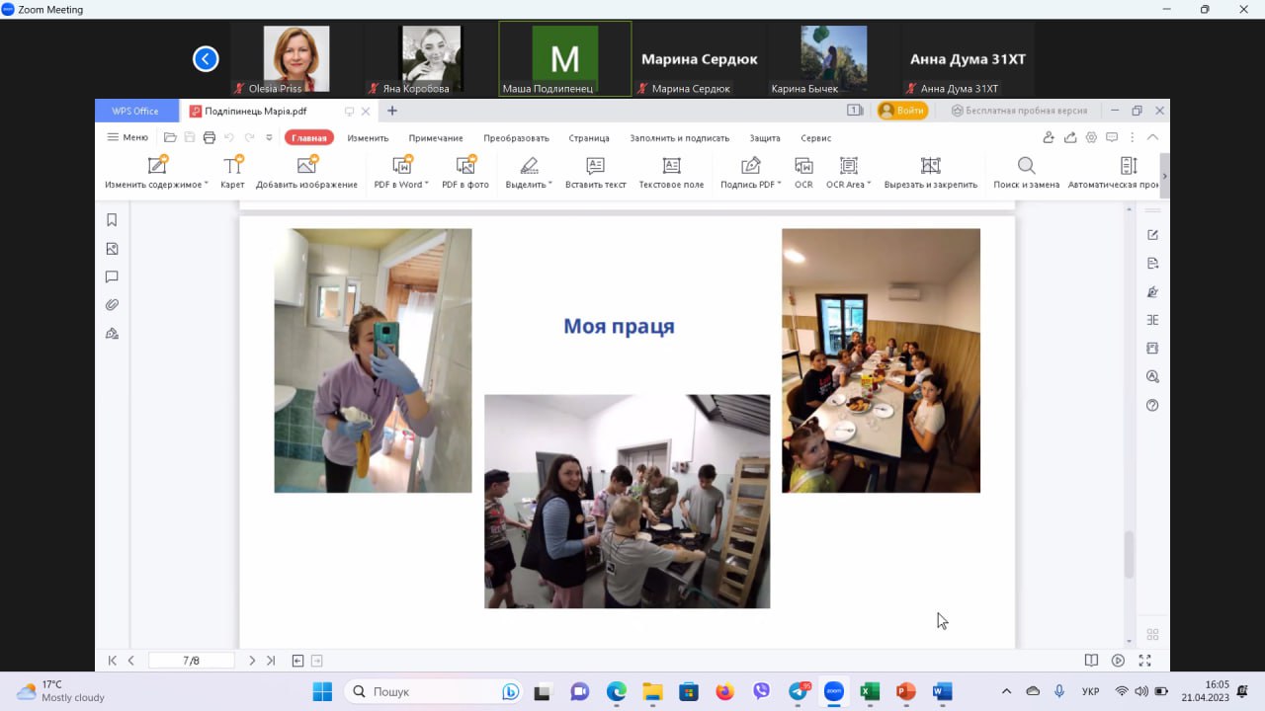Image resolution: width=1265 pixels, height=711 pixels.
Task: Click the search document icon in right sidebar
Action: (x=1152, y=376)
